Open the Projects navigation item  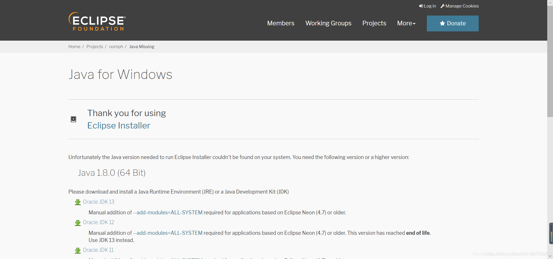(x=374, y=23)
